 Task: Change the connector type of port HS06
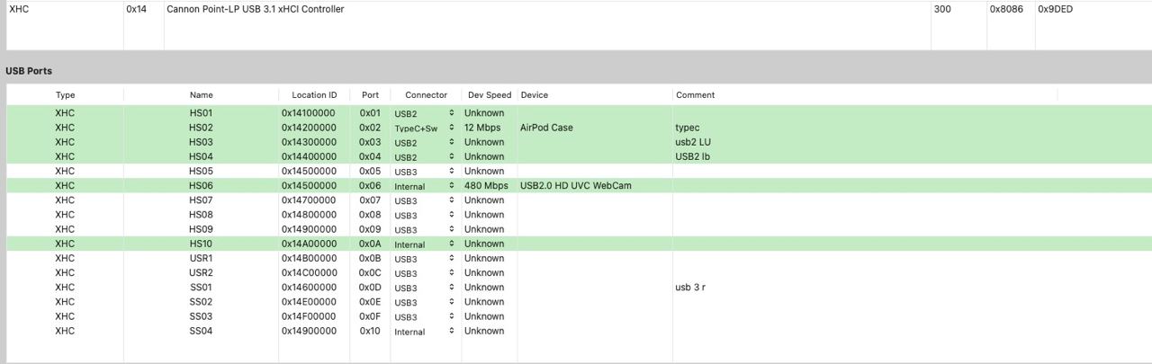click(425, 186)
